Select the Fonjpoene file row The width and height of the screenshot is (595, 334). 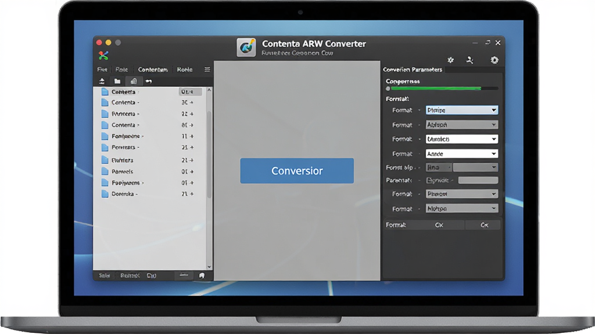pyautogui.click(x=150, y=136)
